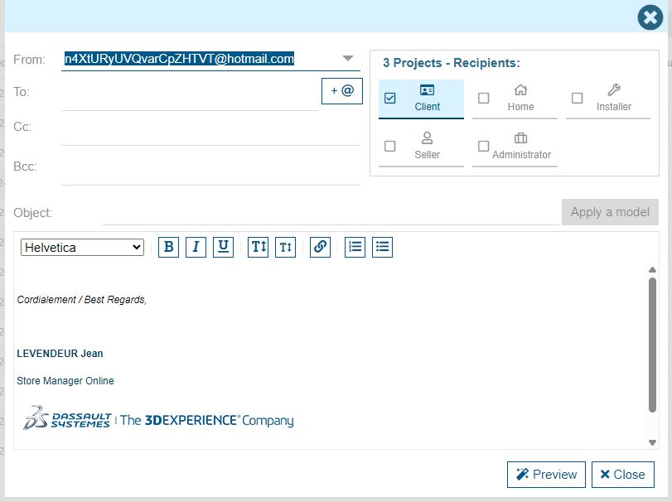Check the Home recipient checkbox
672x502 pixels.
pos(484,98)
